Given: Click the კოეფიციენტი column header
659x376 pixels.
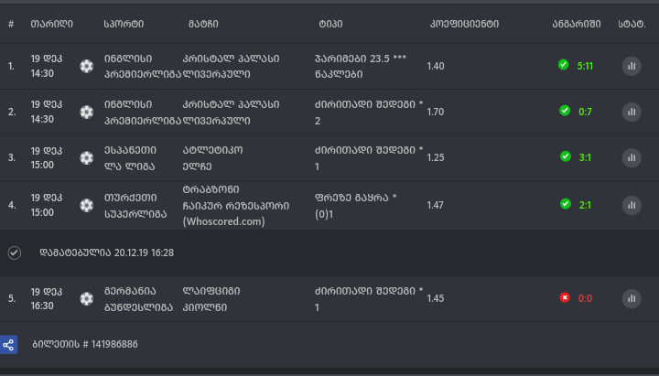Looking at the screenshot, I should coord(463,23).
